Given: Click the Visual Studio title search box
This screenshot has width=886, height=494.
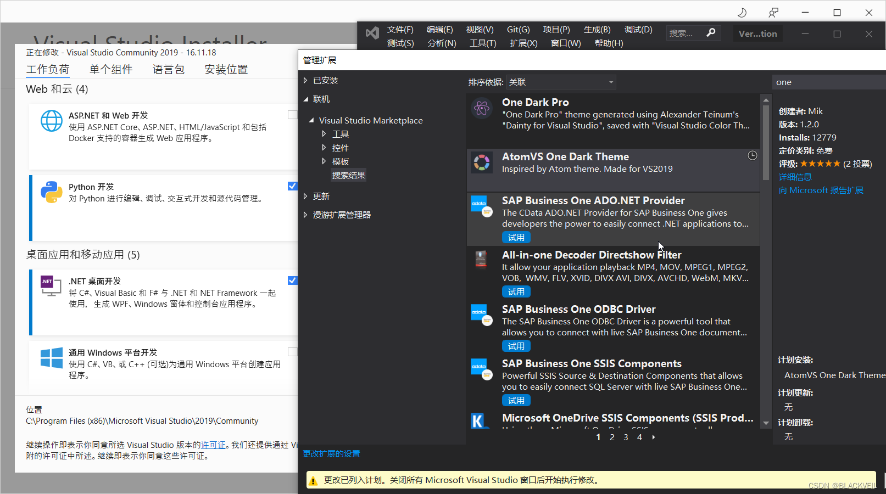Looking at the screenshot, I should [694, 33].
